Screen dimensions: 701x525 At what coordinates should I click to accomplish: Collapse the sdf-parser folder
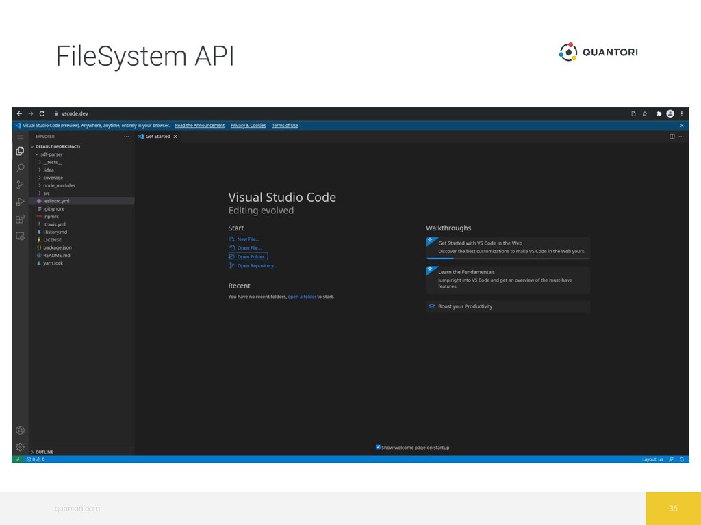coord(51,154)
